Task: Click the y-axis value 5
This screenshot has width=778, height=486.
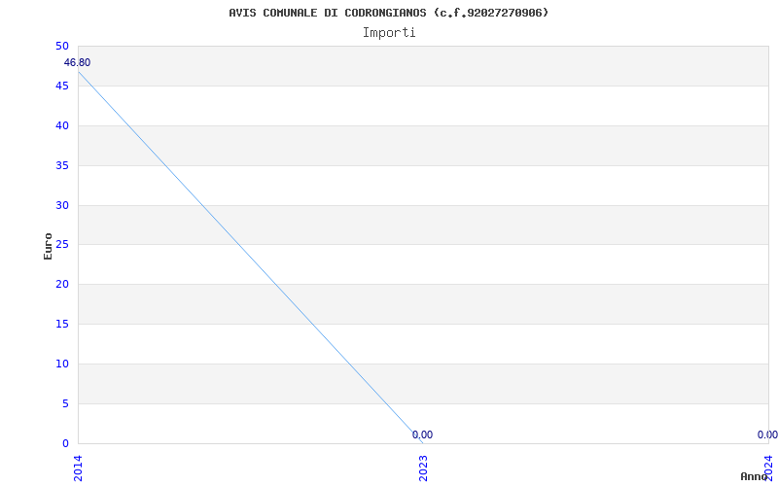Action: (65, 403)
